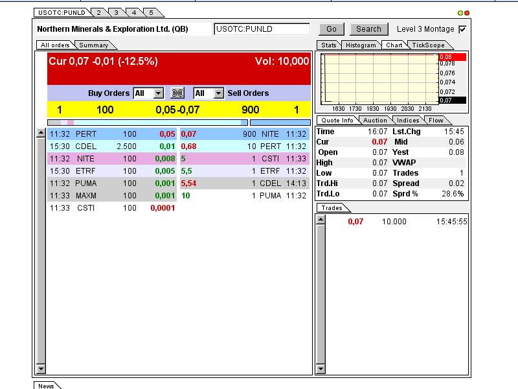
Task: Click the Trades panel scroll up arrow
Action: (x=320, y=220)
